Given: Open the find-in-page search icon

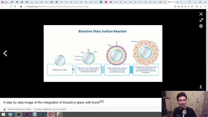Looking at the screenshot, I should pyautogui.click(x=175, y=6).
